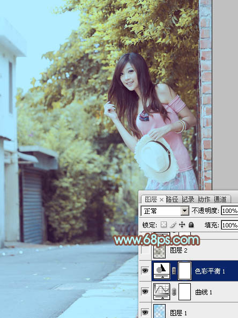
Task: Click the lock position move icon
Action: (x=182, y=225)
